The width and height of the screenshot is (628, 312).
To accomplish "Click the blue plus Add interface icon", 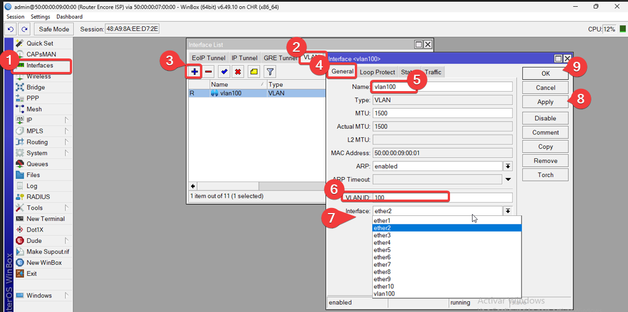I will tap(194, 72).
